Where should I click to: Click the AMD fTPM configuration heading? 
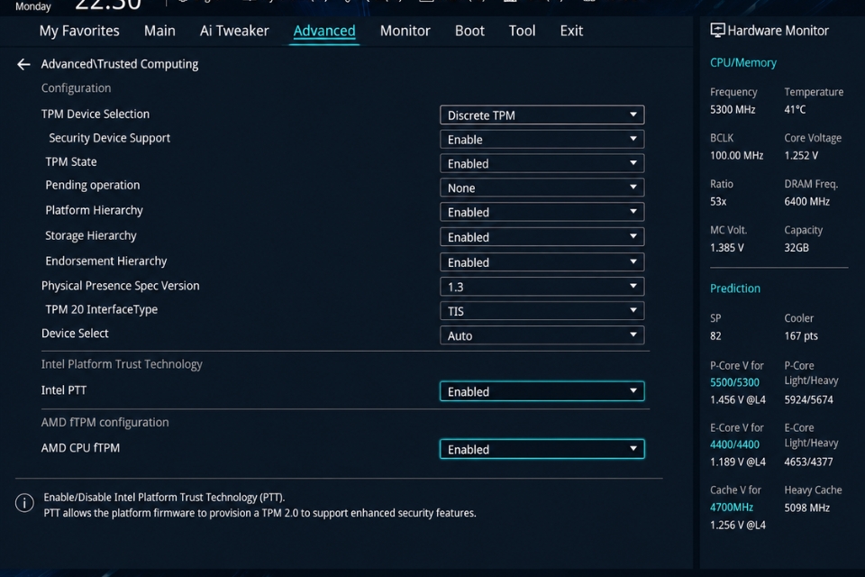click(105, 423)
